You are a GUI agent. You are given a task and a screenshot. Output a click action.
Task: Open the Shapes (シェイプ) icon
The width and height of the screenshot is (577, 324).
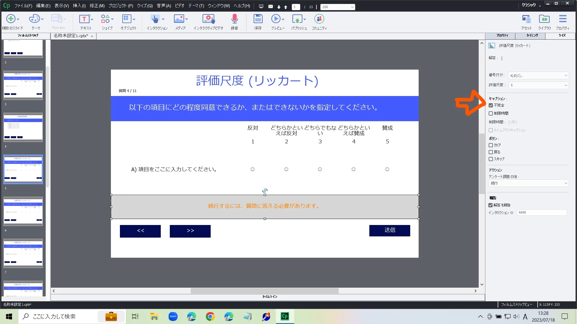(x=105, y=19)
